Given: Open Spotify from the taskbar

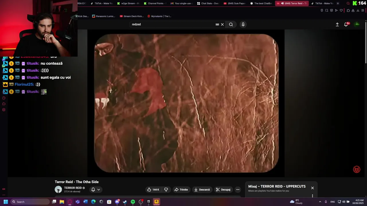Looking at the screenshot, I should point(133,202).
